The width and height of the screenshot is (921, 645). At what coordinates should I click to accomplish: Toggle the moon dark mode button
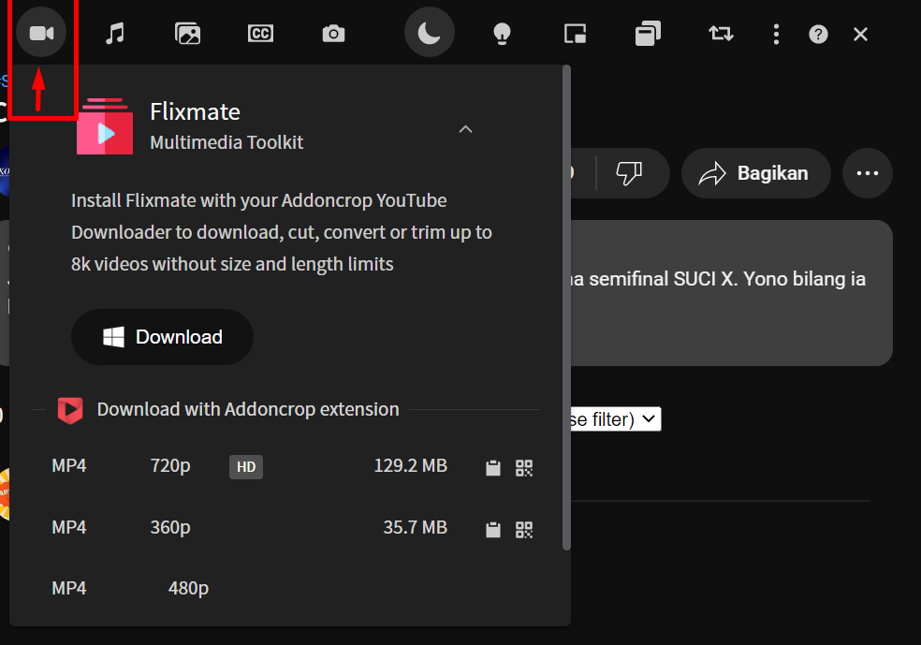[x=430, y=33]
